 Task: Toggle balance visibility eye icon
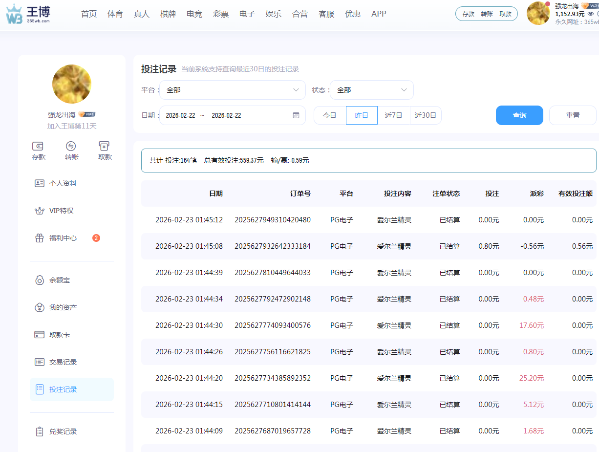(590, 14)
